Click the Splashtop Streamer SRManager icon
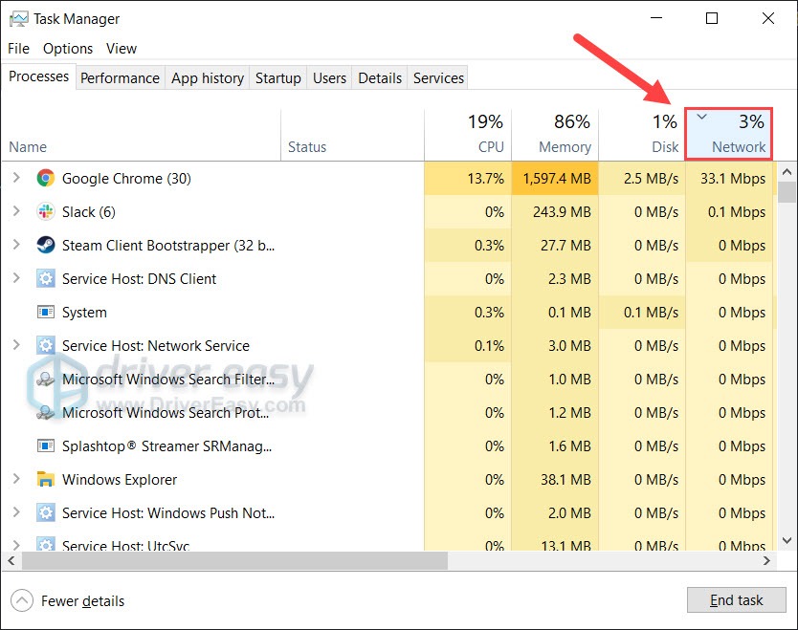Image resolution: width=798 pixels, height=630 pixels. [x=46, y=445]
